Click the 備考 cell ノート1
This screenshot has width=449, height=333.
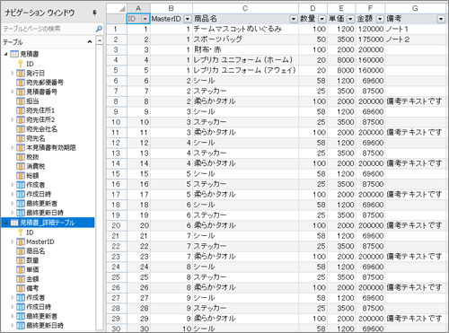click(415, 29)
